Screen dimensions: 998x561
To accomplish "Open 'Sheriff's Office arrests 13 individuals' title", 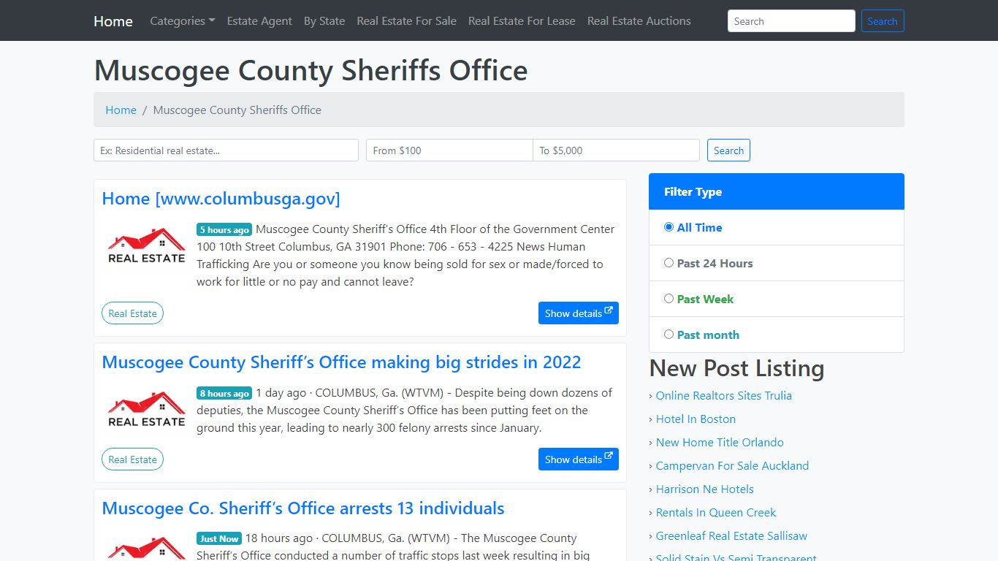I will (x=303, y=508).
